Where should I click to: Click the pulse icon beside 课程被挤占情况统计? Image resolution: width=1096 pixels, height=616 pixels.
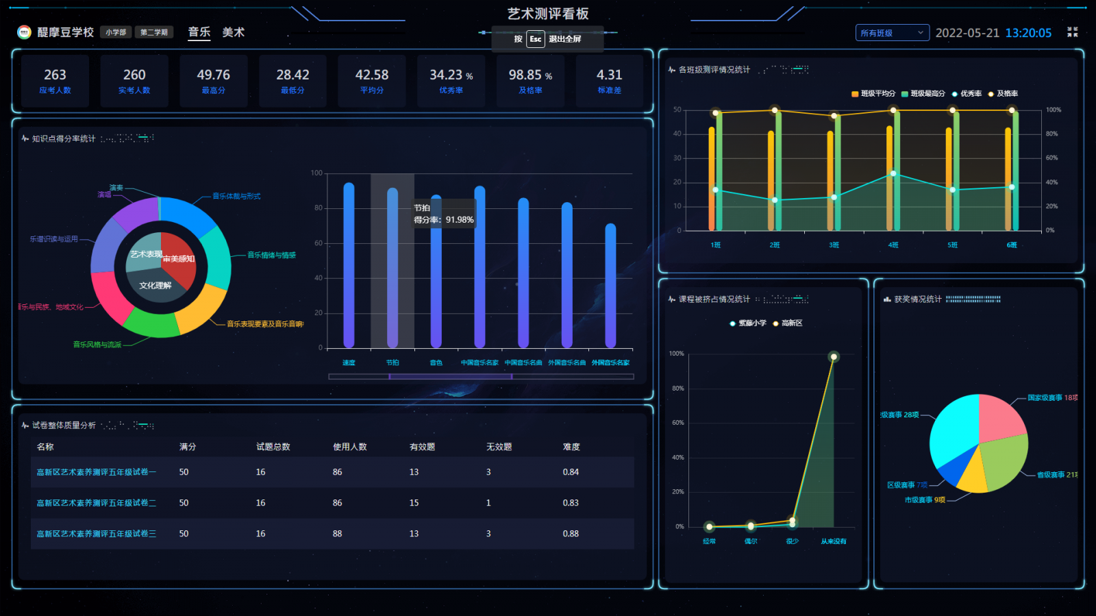(671, 299)
